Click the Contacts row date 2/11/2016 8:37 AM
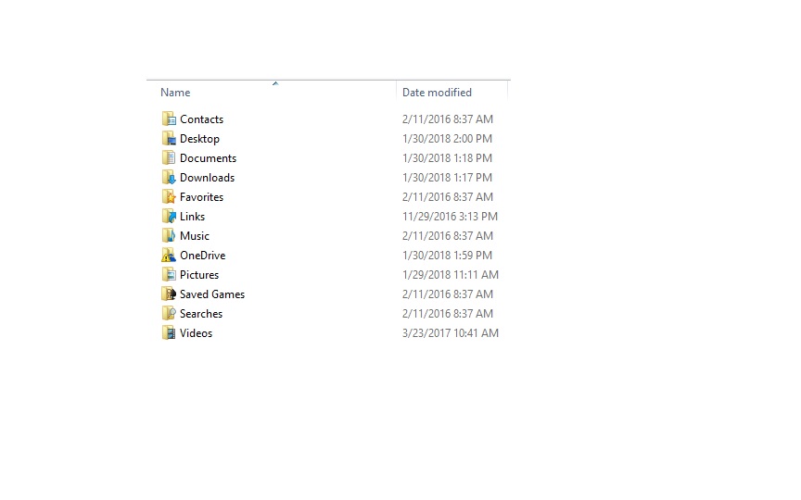 448,119
